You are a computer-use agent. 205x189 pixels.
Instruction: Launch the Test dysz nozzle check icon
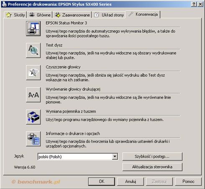[33, 50]
